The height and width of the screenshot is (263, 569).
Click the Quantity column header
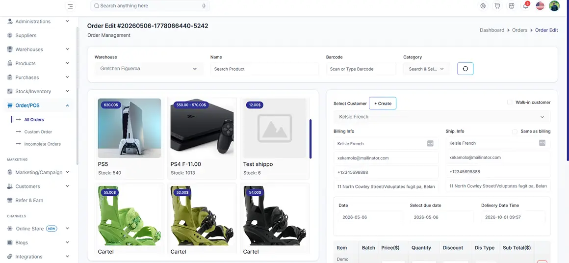tap(421, 248)
